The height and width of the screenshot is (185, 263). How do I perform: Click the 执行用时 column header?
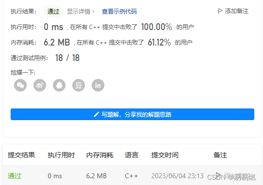(61, 155)
